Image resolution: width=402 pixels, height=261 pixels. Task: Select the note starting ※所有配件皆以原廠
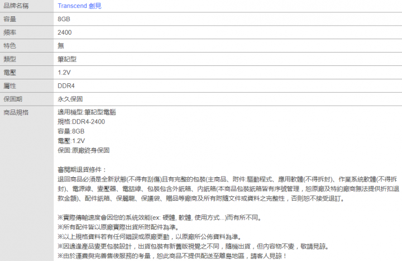[118, 227]
